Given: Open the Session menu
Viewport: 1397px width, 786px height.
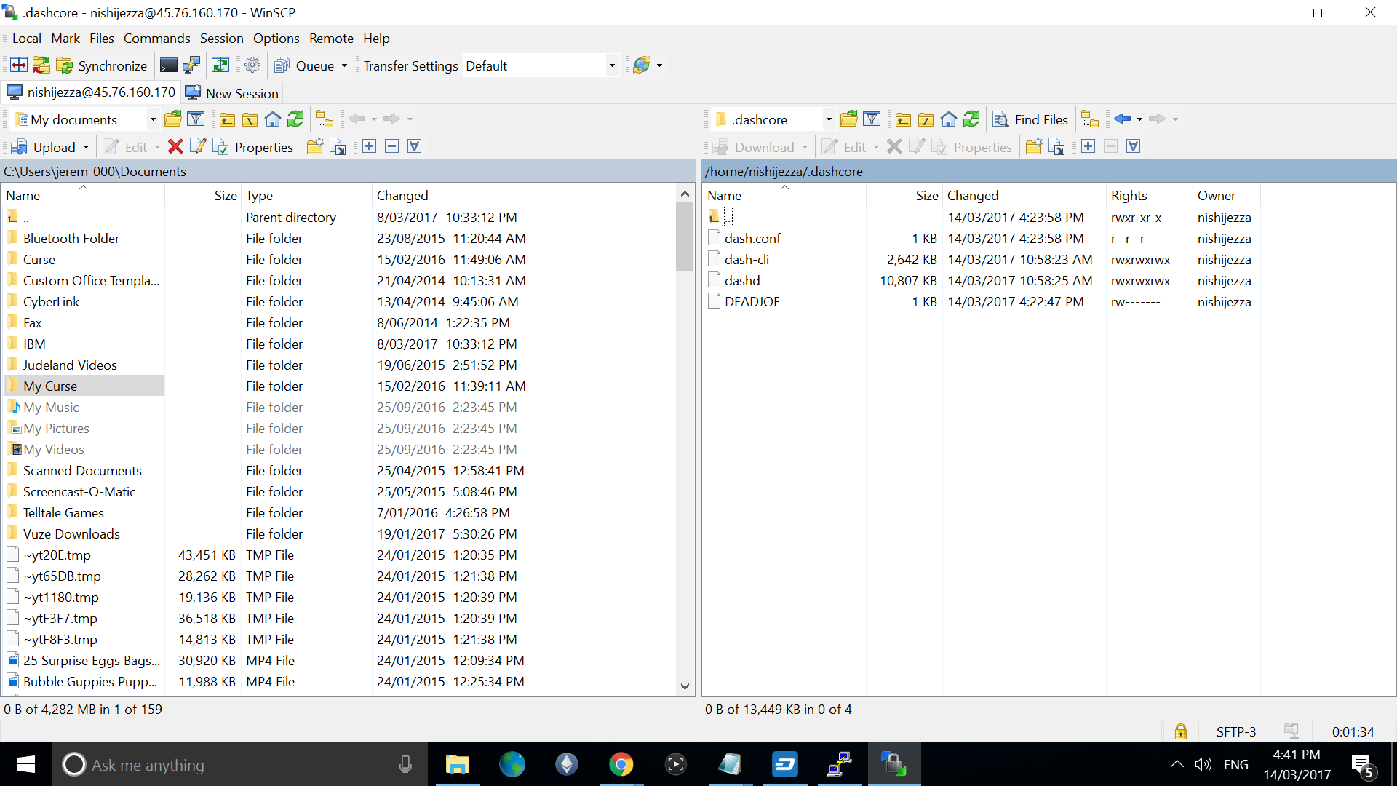Looking at the screenshot, I should coord(222,39).
